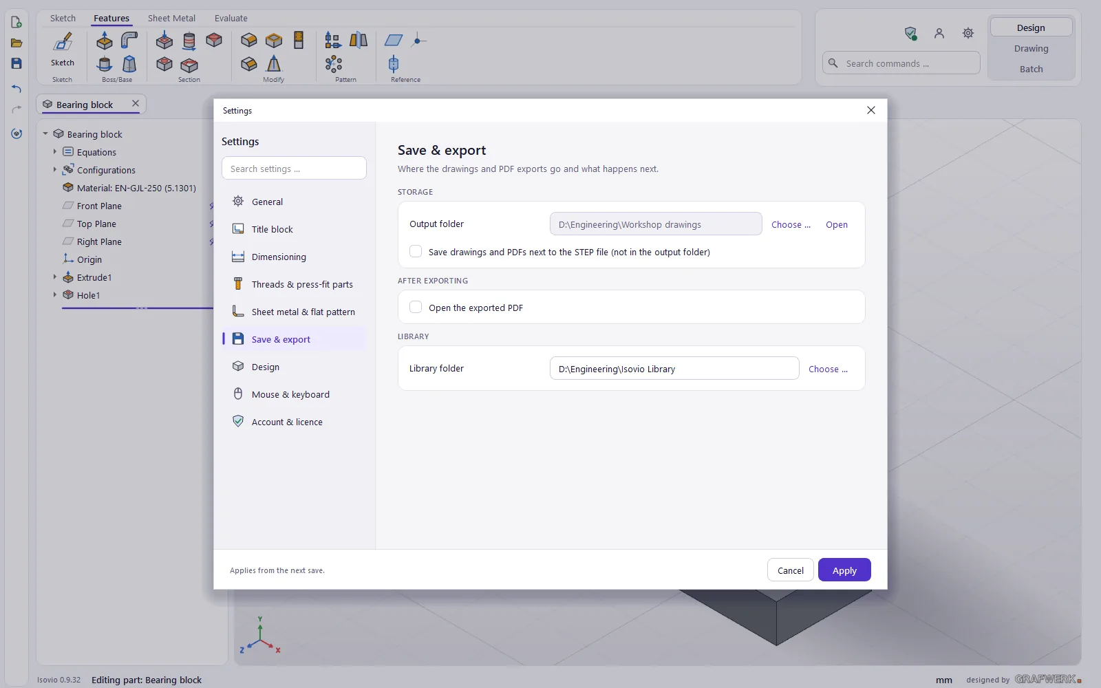Expand the Extrude1 feature node
This screenshot has height=688, width=1101.
(55, 277)
